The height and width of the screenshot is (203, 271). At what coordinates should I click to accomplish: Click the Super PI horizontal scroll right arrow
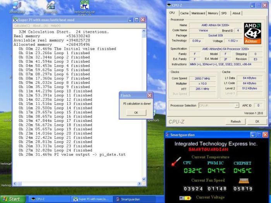pyautogui.click(x=139, y=184)
